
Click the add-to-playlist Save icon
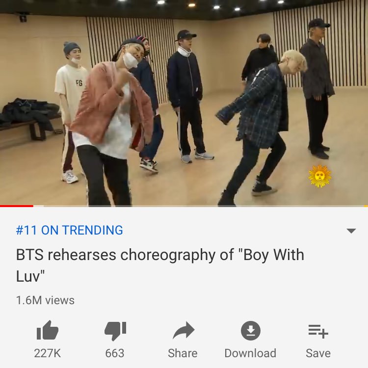coord(318,331)
